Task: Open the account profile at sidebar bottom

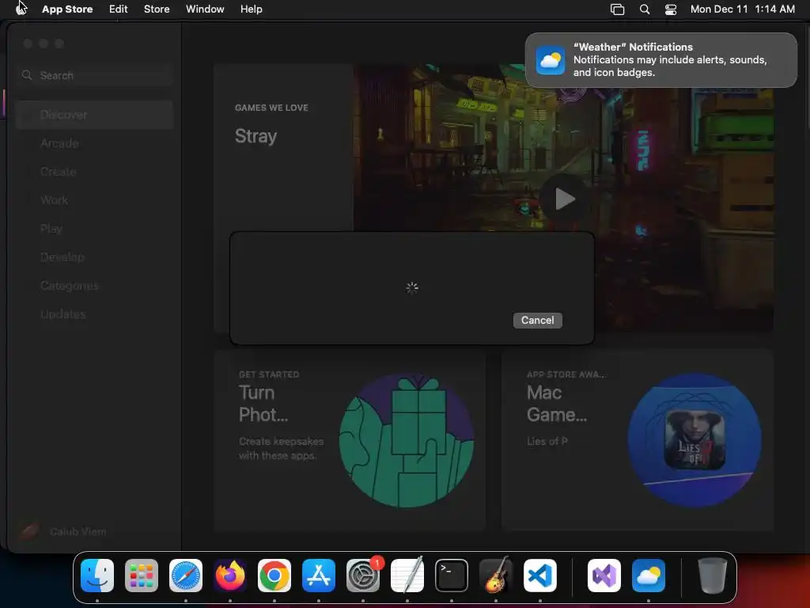Action: pyautogui.click(x=63, y=531)
